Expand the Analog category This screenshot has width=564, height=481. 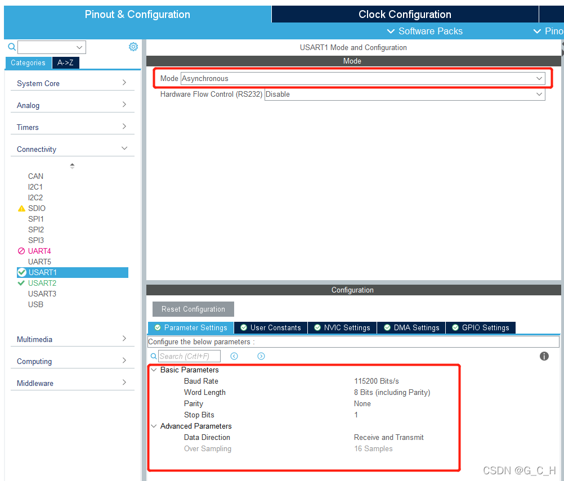pyautogui.click(x=72, y=105)
